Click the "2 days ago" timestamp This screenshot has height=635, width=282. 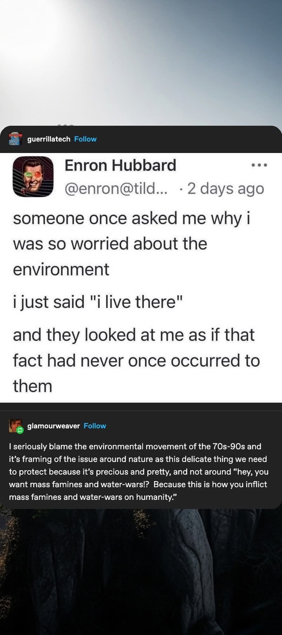tap(226, 189)
